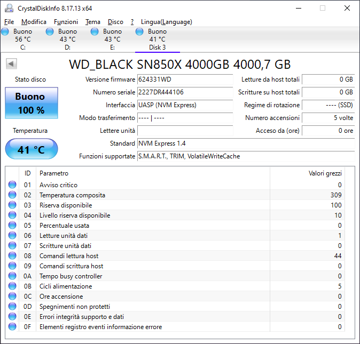Click the blue health orb of drive D:
Viewport: 360px width, 344px height.
click(x=50, y=31)
